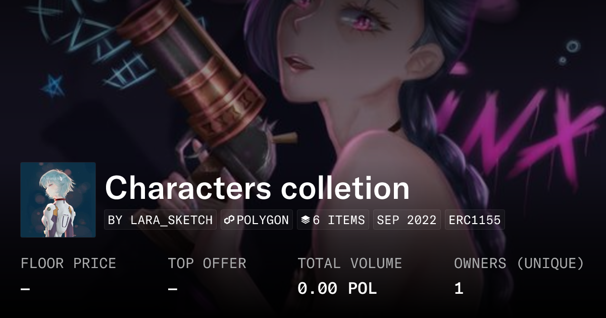Select the unique owners count 1
Screen dimensions: 606x318
tap(459, 289)
